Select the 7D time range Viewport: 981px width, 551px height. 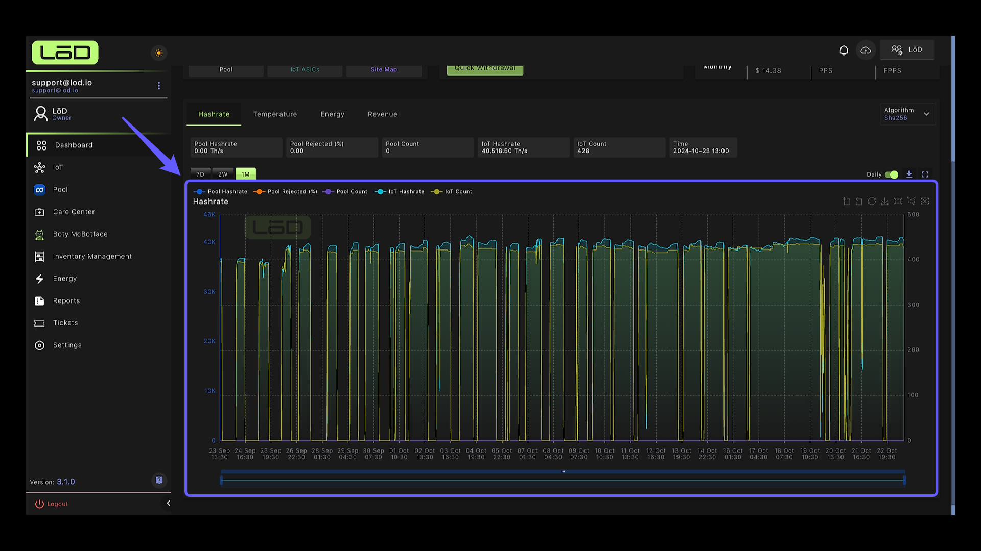point(200,174)
